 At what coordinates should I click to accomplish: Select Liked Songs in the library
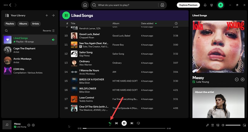point(30,40)
